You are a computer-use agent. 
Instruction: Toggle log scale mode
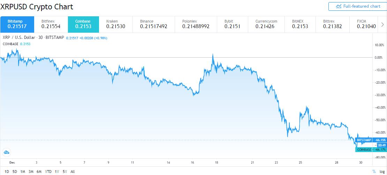pyautogui.click(x=382, y=172)
